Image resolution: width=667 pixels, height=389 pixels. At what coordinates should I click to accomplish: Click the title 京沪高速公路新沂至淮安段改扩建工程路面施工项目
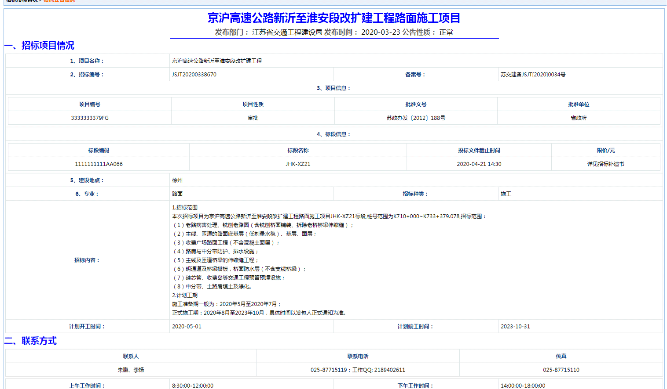334,18
